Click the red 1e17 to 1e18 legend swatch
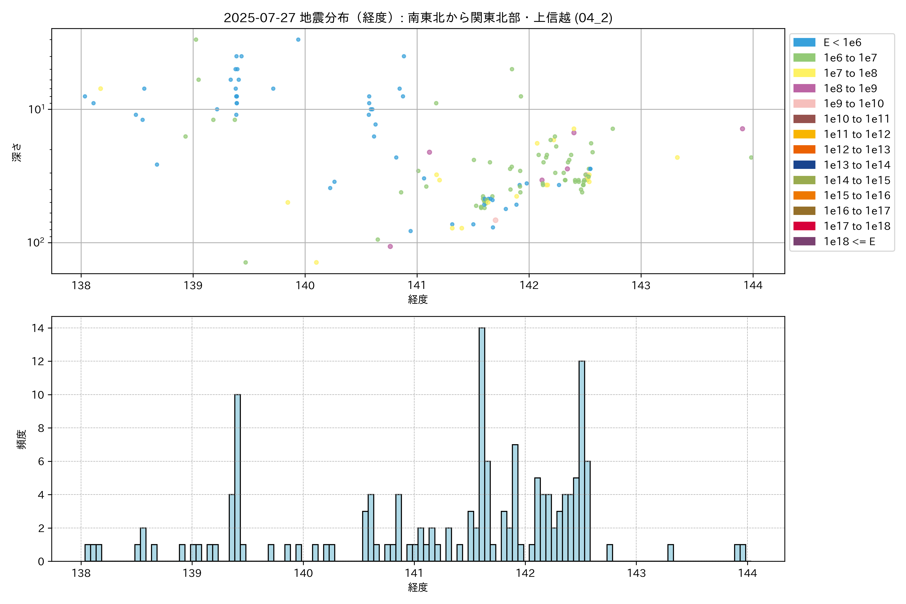 tap(804, 226)
